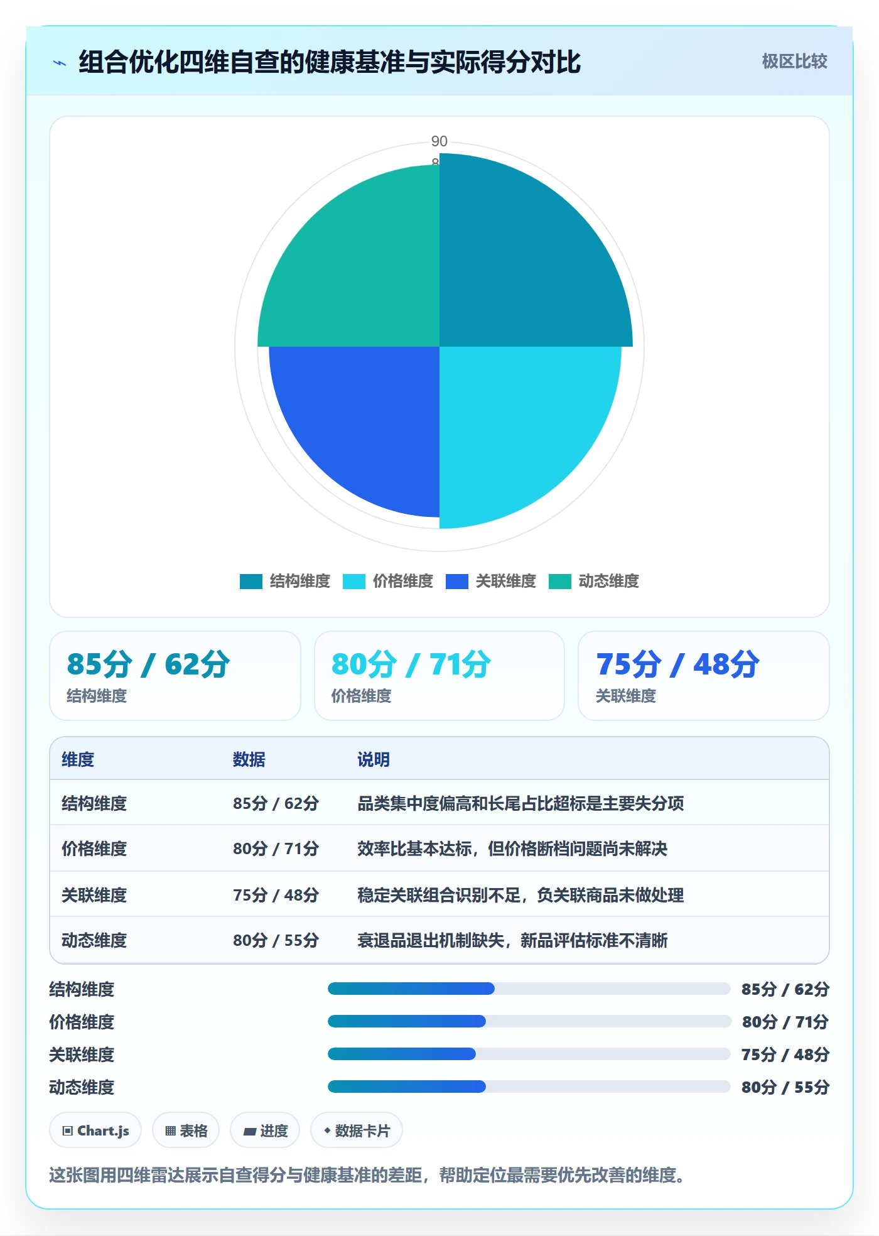Select the 关联维度 table row name

point(94,895)
